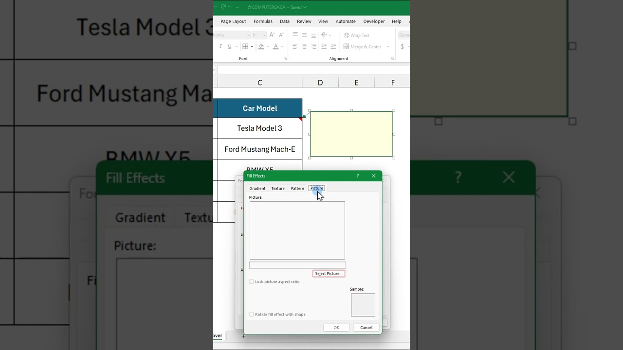This screenshot has height=350, width=623.
Task: Click Center alignment icon
Action: pyautogui.click(x=304, y=47)
